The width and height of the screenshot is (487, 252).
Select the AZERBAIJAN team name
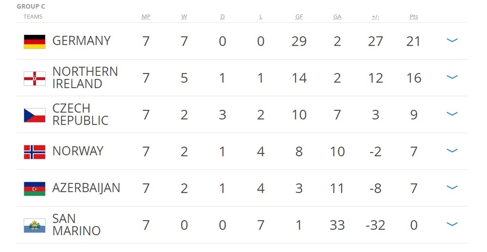point(86,188)
